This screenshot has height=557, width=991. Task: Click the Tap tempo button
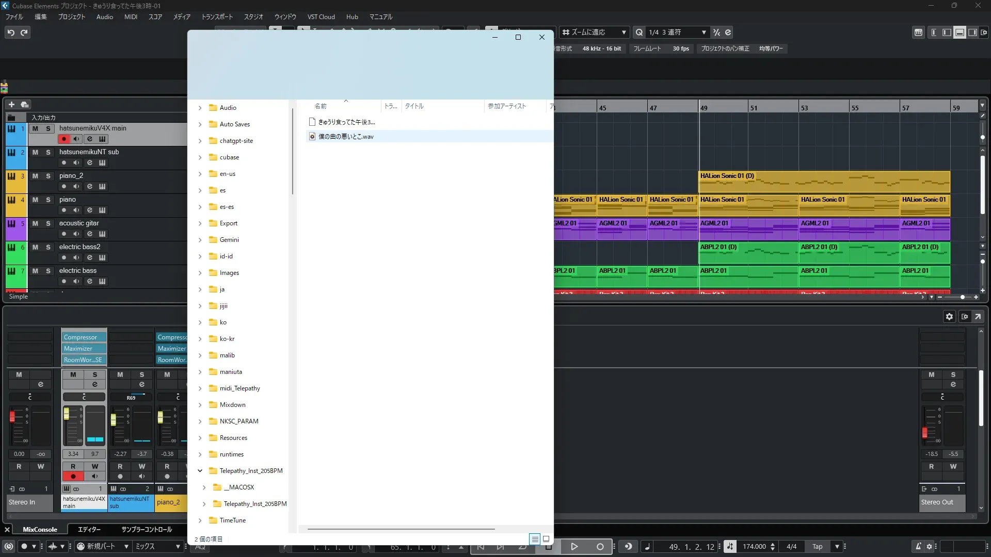(x=817, y=547)
